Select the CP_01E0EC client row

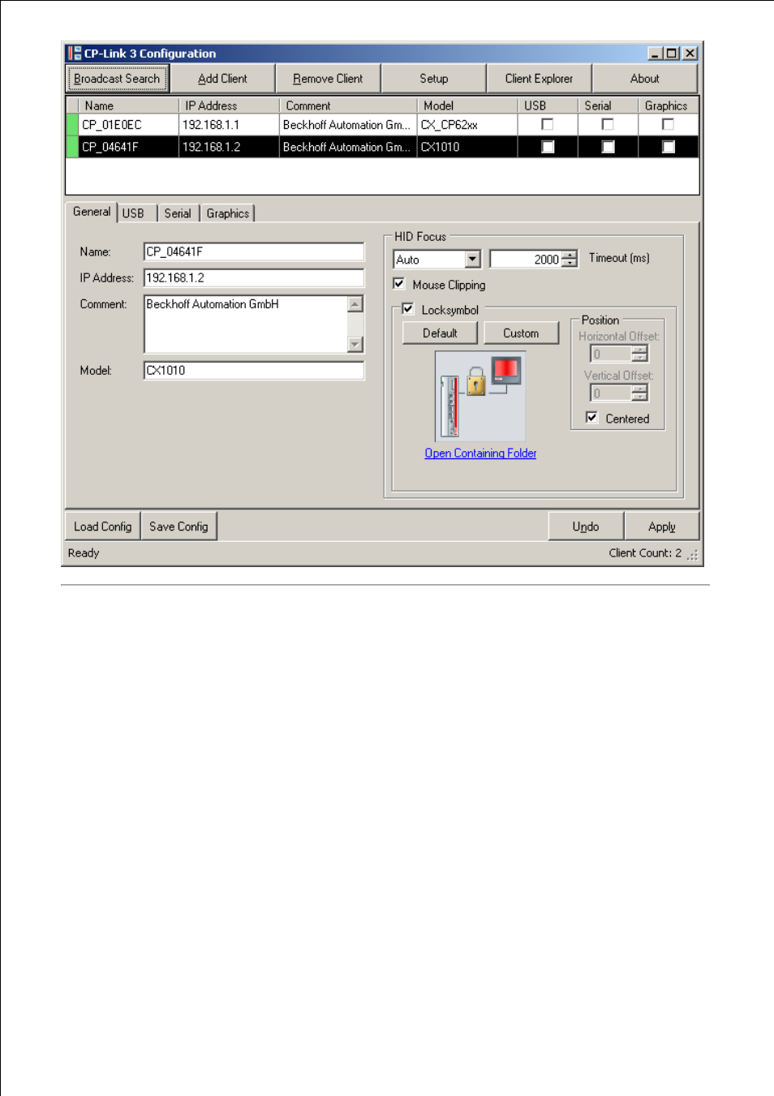click(382, 125)
